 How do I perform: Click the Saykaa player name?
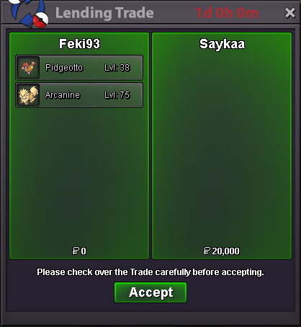point(223,44)
